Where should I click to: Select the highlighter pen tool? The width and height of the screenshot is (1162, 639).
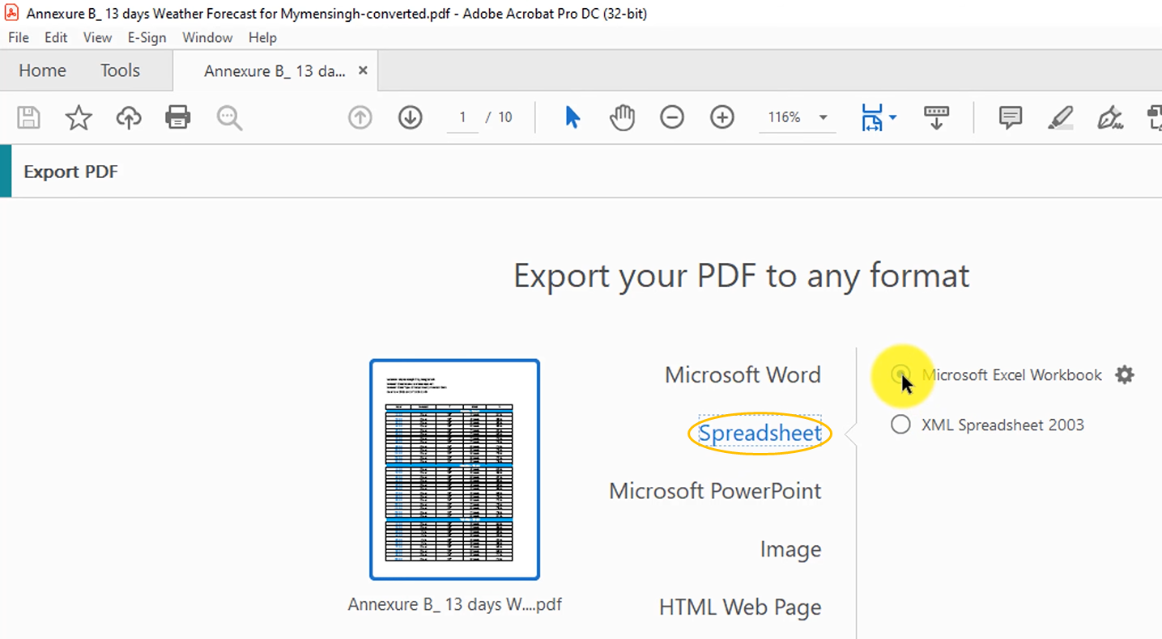pyautogui.click(x=1060, y=117)
